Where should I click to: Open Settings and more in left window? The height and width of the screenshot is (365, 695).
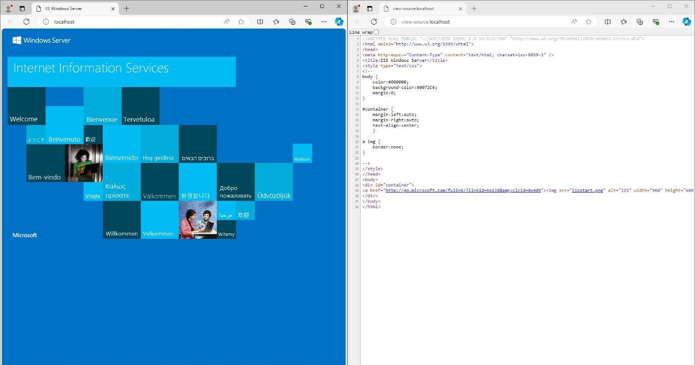[324, 22]
